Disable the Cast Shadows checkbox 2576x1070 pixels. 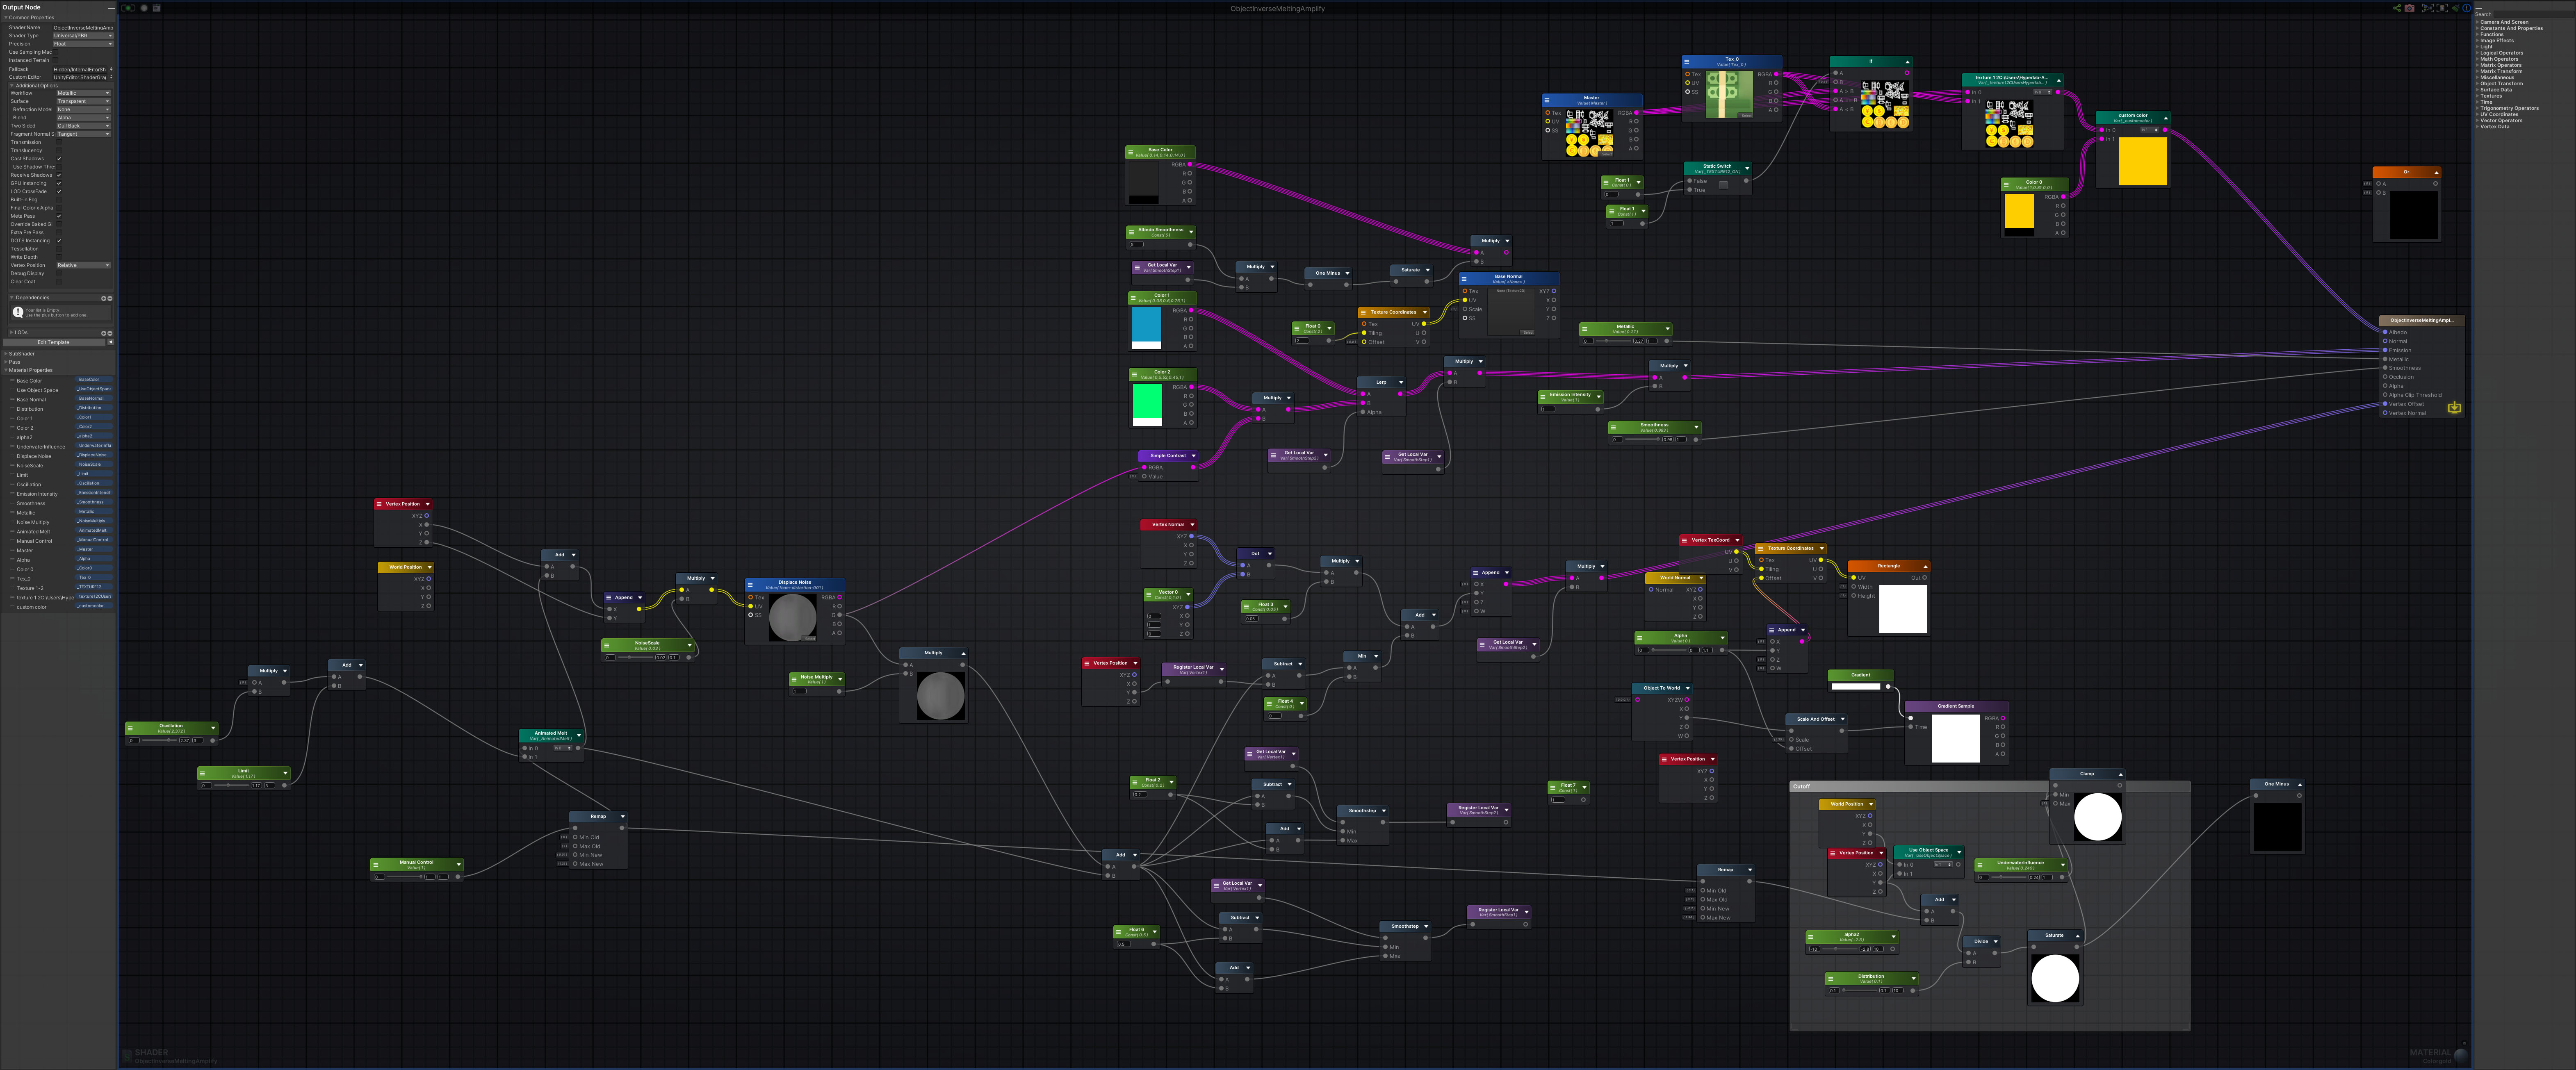point(59,159)
